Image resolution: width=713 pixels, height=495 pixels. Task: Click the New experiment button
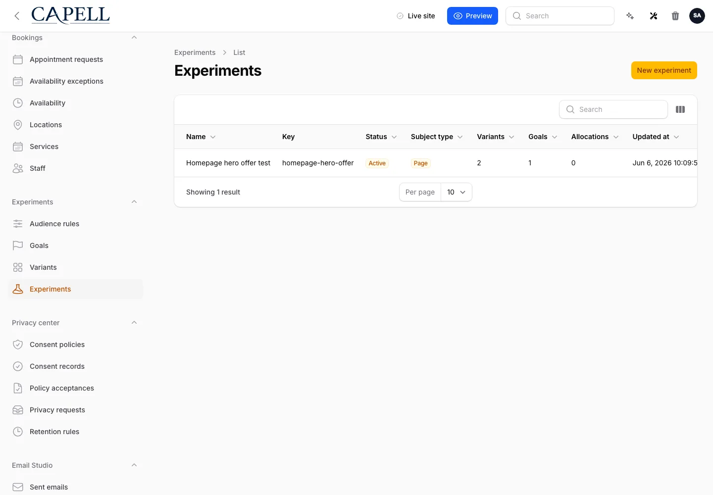(x=664, y=70)
